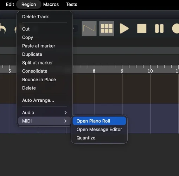Select Open Piano Roll
179x176 pixels.
pos(99,121)
